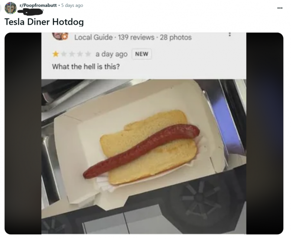Viewport: 291px width, 239px height.
Task: Click the 'What the hell is this?' review text
Action: tap(86, 66)
